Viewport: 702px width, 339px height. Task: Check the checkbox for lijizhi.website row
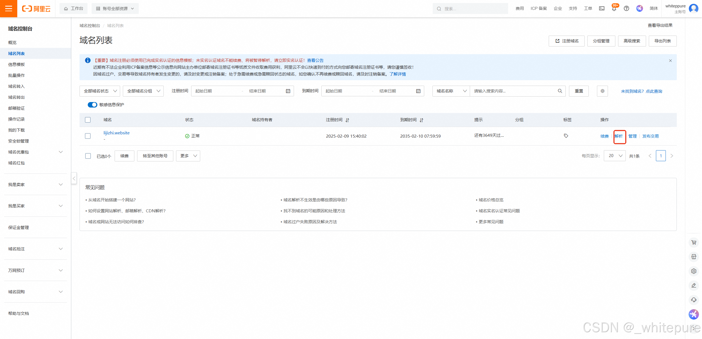(88, 136)
